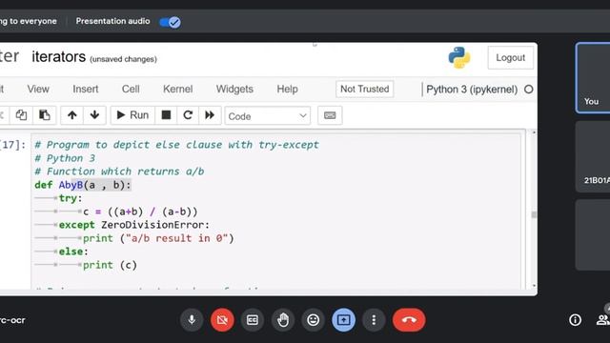Viewport: 610px width, 343px height.
Task: Select the You participant tile
Action: click(593, 78)
